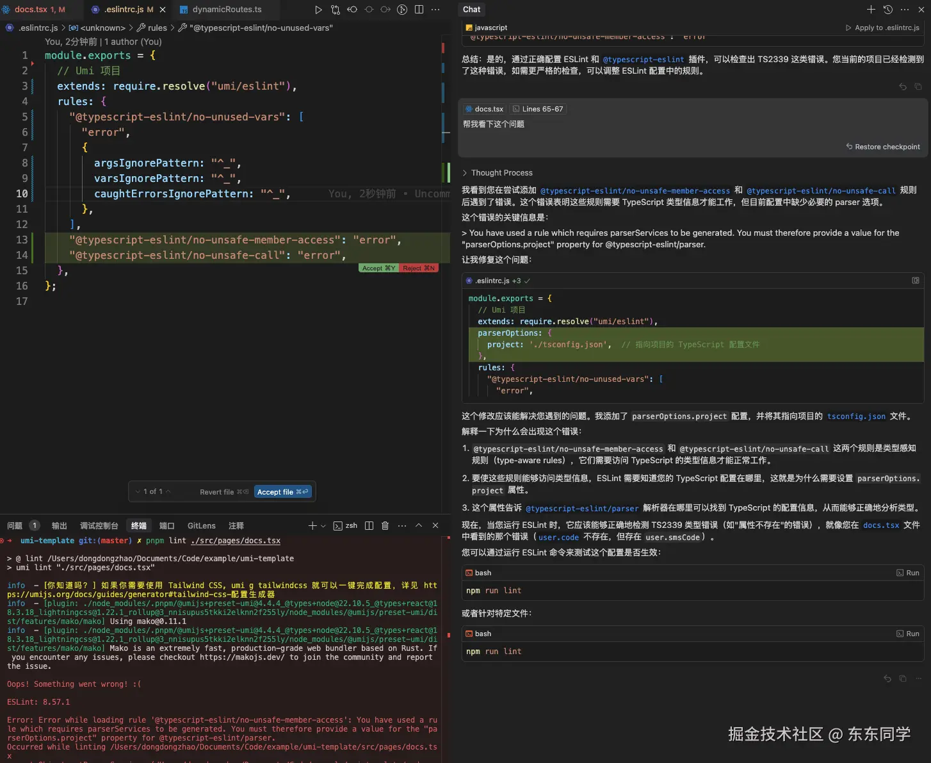
Task: Run the first bash npm run lint block
Action: (908, 573)
